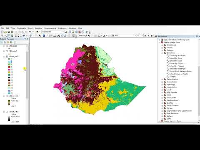
Task: Expand the Conditional toolset
Action: 162,45
